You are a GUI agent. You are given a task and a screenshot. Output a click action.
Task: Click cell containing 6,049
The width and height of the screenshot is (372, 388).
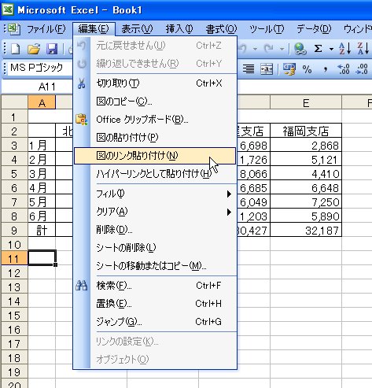(x=253, y=201)
